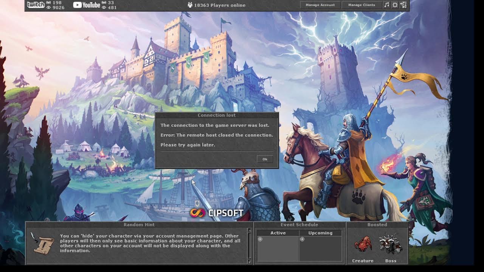Select the Active event schedule column header
Image resolution: width=484 pixels, height=272 pixels.
click(x=278, y=233)
